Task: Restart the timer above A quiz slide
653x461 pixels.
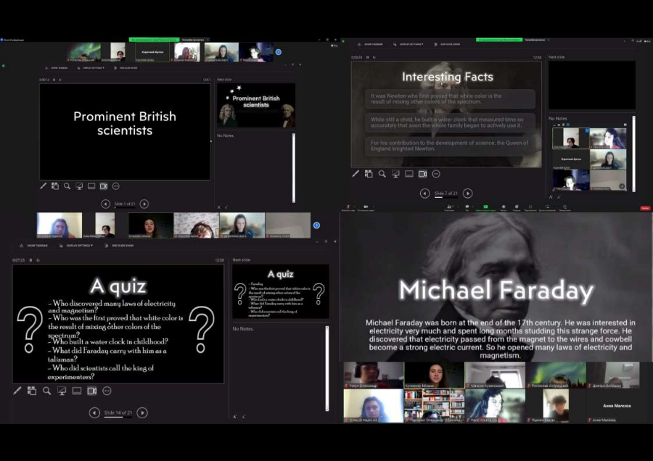Action: [38, 260]
